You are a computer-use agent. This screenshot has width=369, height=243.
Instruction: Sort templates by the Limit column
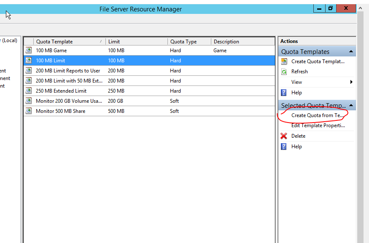click(114, 41)
